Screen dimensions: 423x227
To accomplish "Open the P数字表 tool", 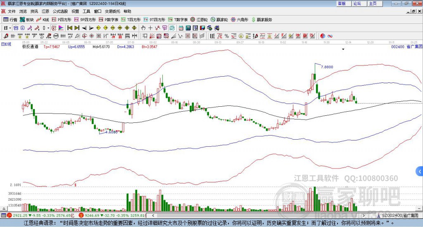I will [109, 20].
